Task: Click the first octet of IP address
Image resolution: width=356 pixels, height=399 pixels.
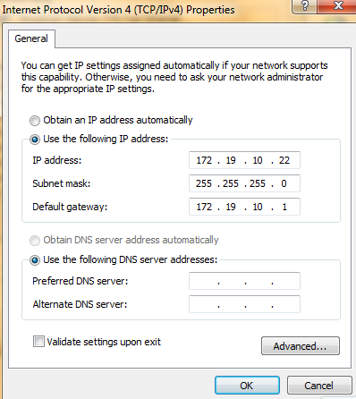Action: click(204, 160)
